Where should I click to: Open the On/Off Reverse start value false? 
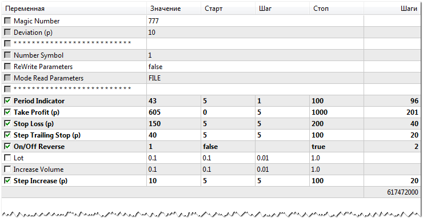(x=210, y=147)
